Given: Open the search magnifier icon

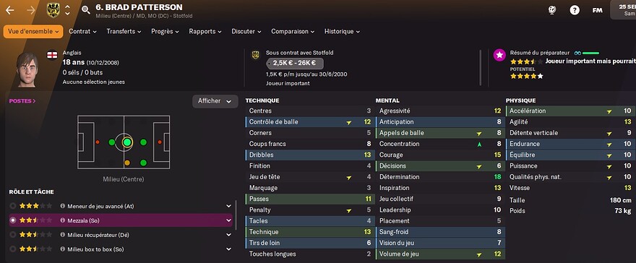Looking at the screenshot, I should [85, 10].
